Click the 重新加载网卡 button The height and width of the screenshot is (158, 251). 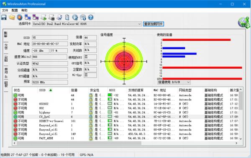(154, 24)
